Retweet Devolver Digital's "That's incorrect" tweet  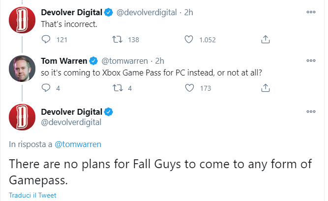(x=119, y=39)
